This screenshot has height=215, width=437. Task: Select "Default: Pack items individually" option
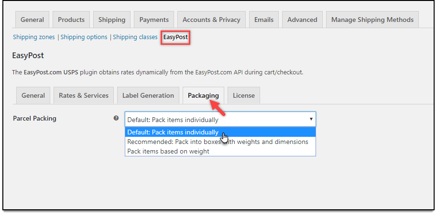[x=173, y=132]
